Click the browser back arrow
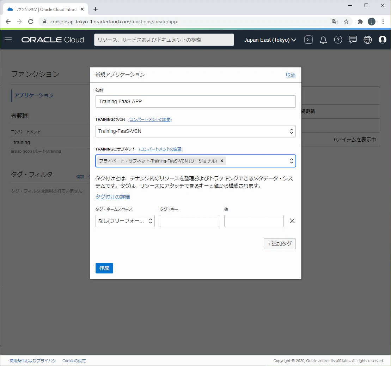This screenshot has height=366, width=391. [8, 22]
